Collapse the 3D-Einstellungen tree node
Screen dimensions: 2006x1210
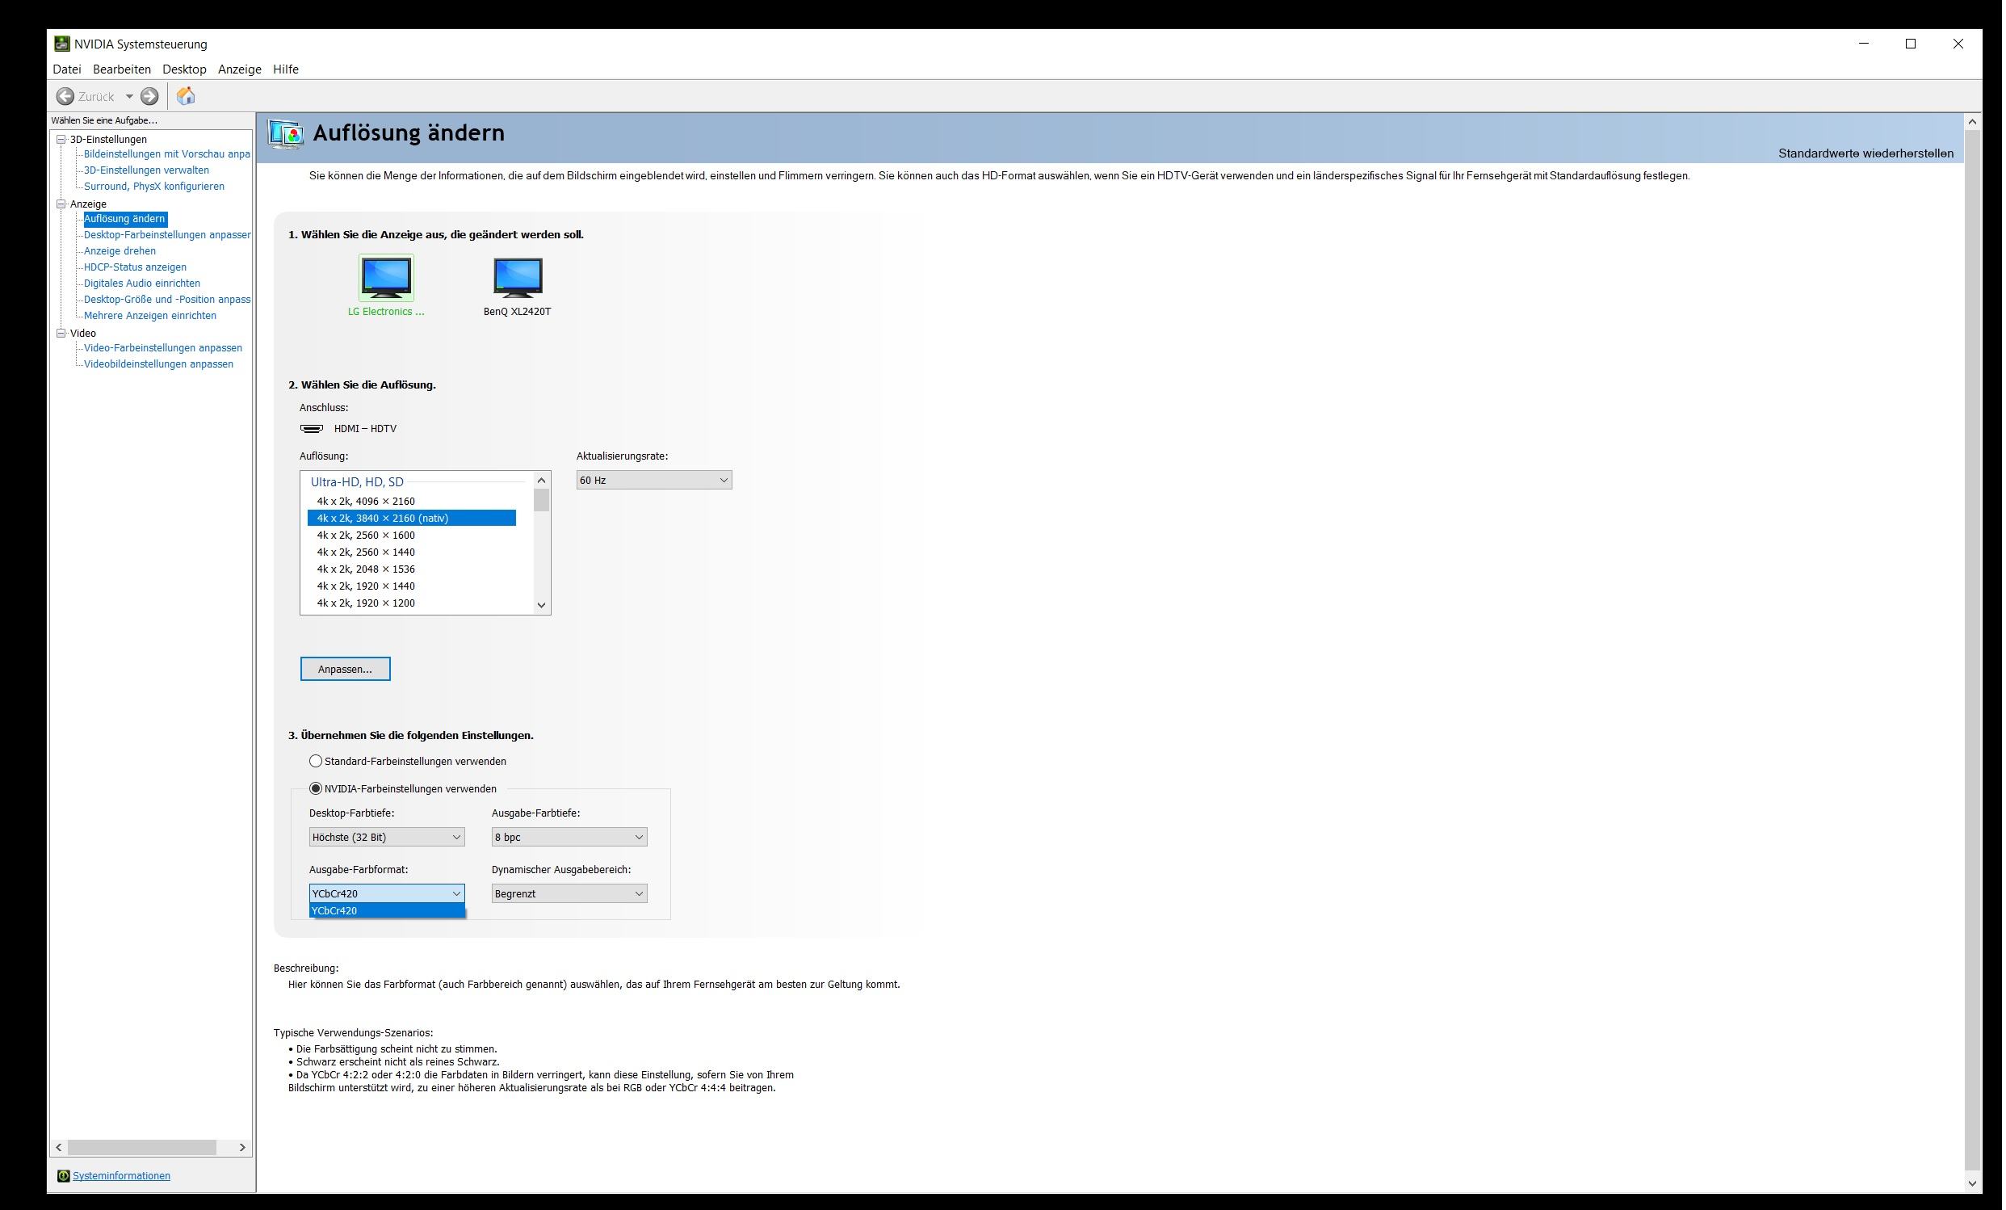[61, 139]
